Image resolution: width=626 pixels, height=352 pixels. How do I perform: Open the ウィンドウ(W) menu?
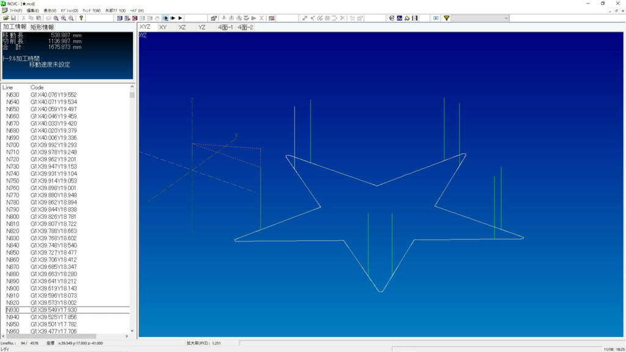pyautogui.click(x=92, y=10)
